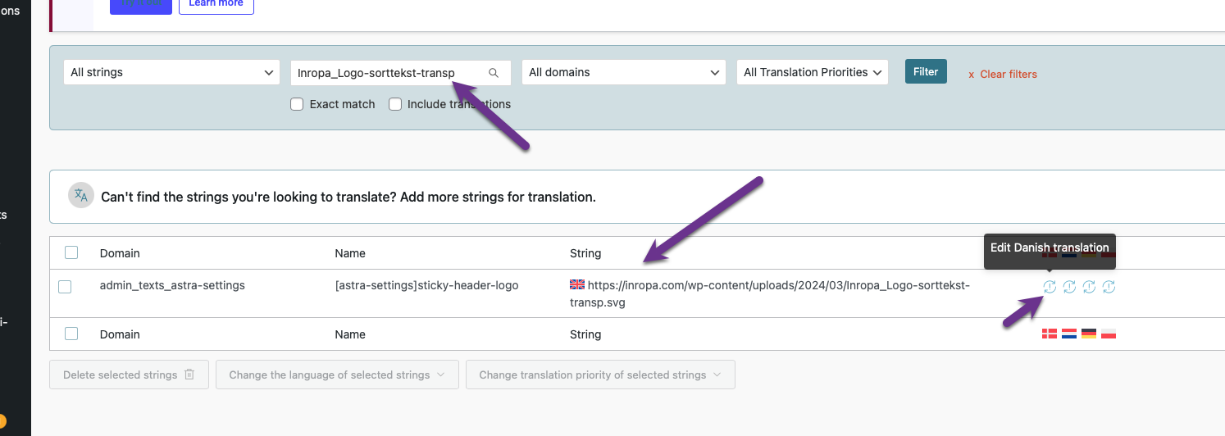
Task: Click the Polish translation status icon
Action: click(1109, 286)
